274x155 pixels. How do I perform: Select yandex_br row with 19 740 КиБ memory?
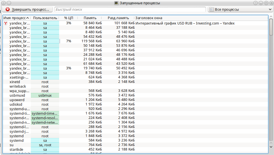tap(135, 68)
